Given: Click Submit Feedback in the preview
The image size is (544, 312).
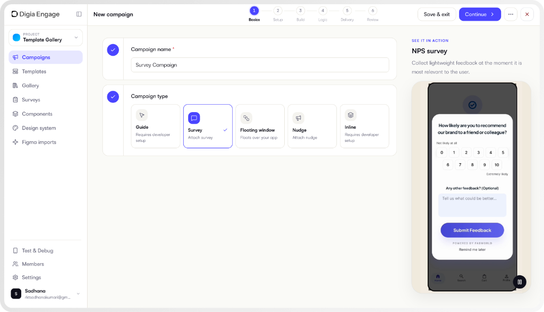Looking at the screenshot, I should pos(472,230).
